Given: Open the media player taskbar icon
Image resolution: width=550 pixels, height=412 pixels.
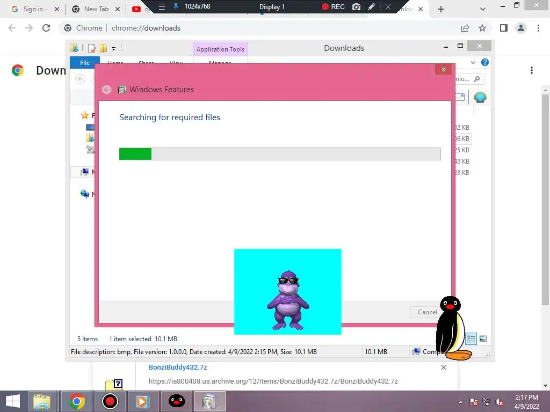Looking at the screenshot, I should point(142,401).
